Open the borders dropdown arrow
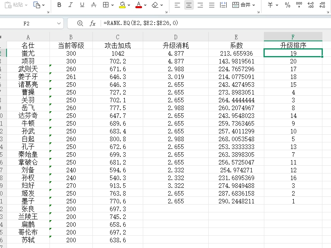331x248 pixels. tap(113, 5)
